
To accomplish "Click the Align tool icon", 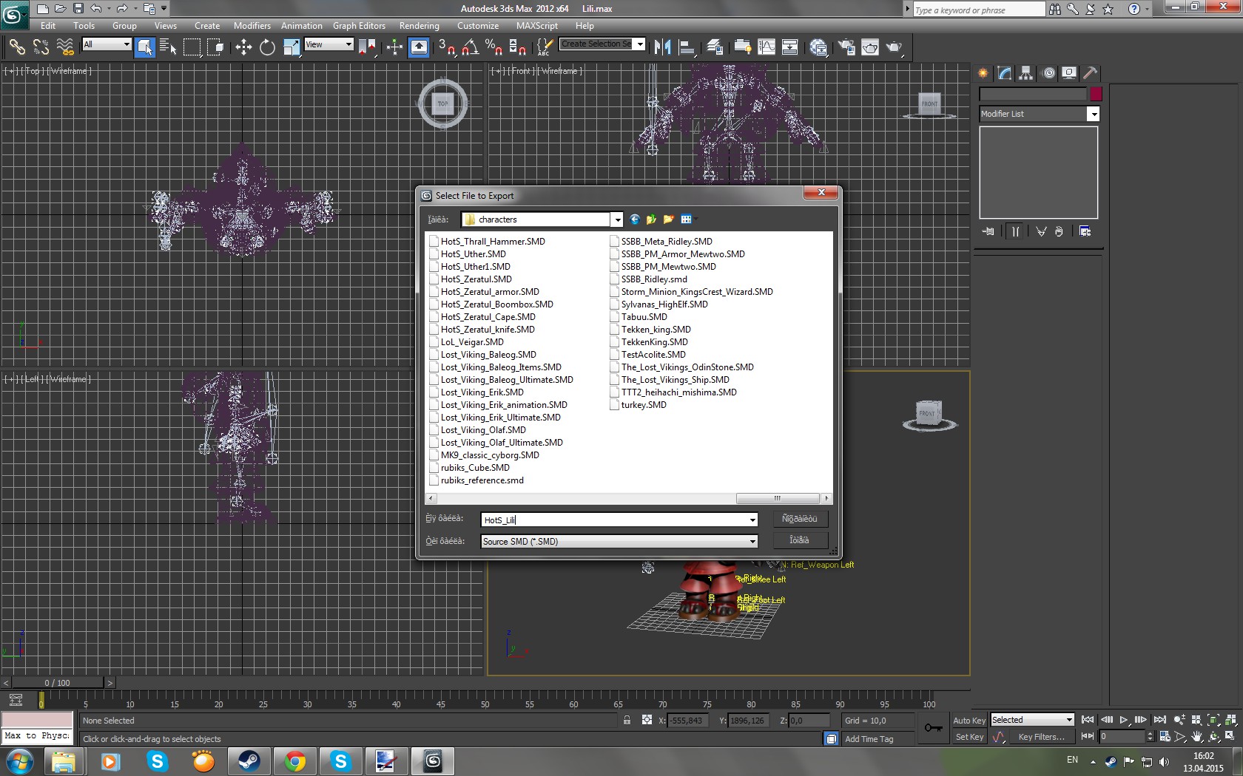I will point(687,47).
